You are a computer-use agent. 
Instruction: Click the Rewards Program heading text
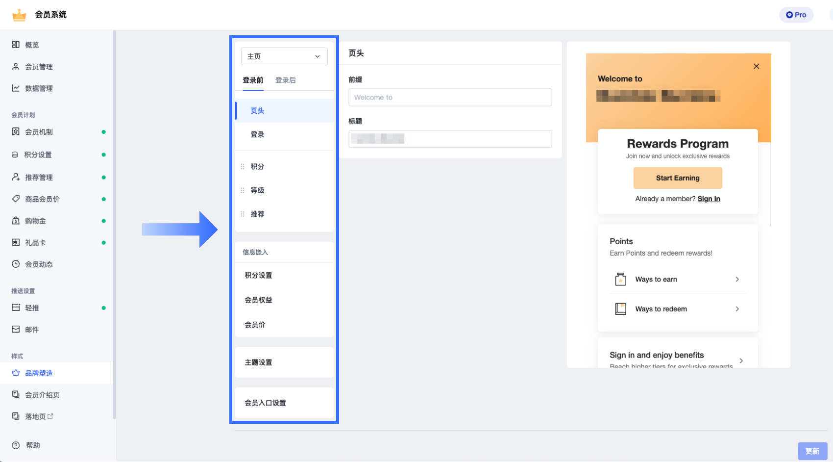tap(678, 144)
